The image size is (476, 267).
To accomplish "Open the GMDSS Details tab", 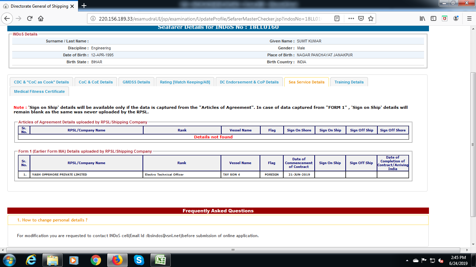I will click(136, 82).
